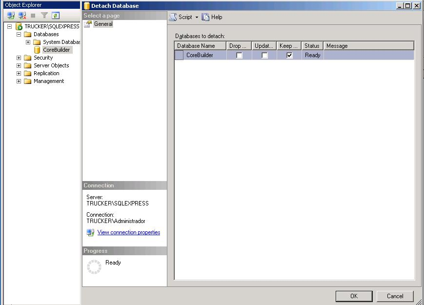Select the Management tree label
This screenshot has width=424, height=305.
pos(49,81)
